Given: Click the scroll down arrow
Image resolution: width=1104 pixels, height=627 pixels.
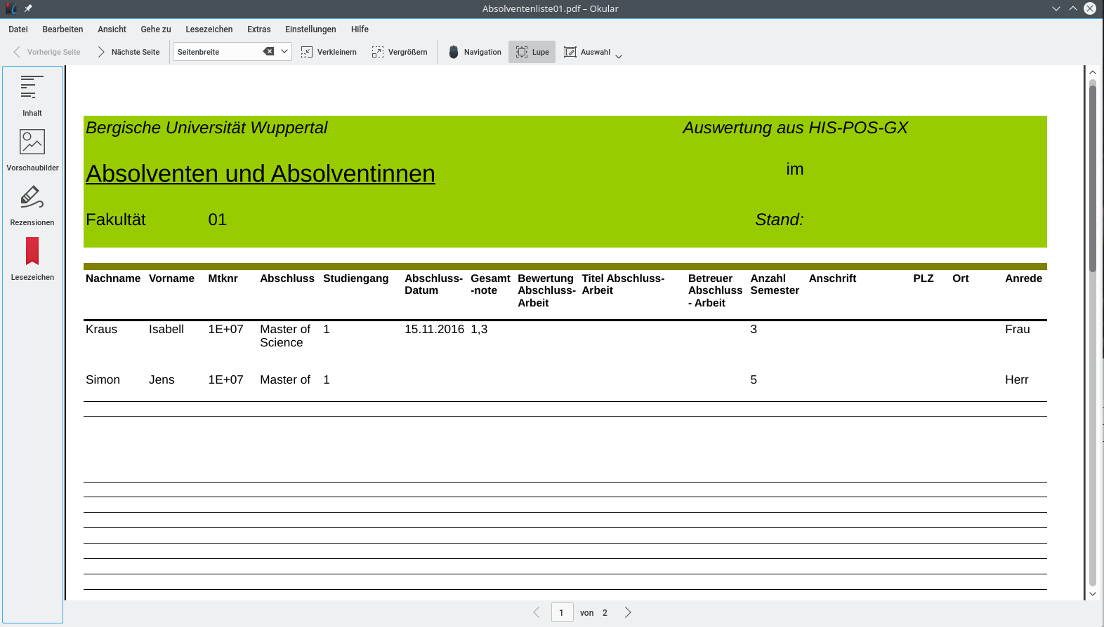Looking at the screenshot, I should (1092, 594).
